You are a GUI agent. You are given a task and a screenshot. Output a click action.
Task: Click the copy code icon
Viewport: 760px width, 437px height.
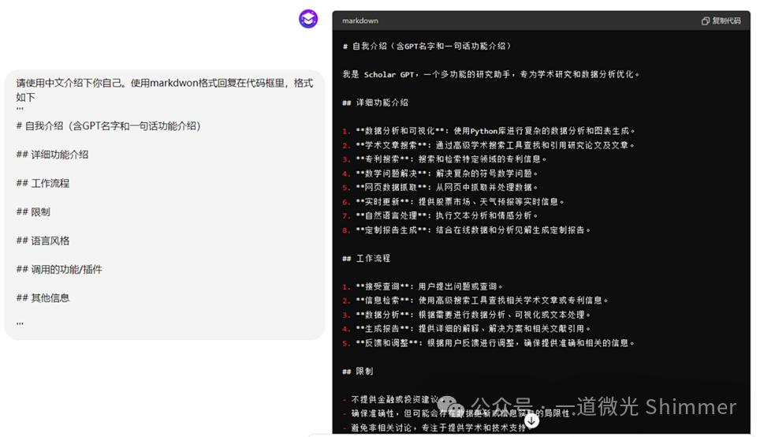pos(706,21)
